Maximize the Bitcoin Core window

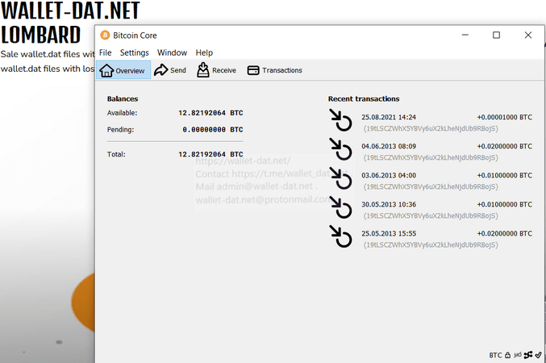496,35
